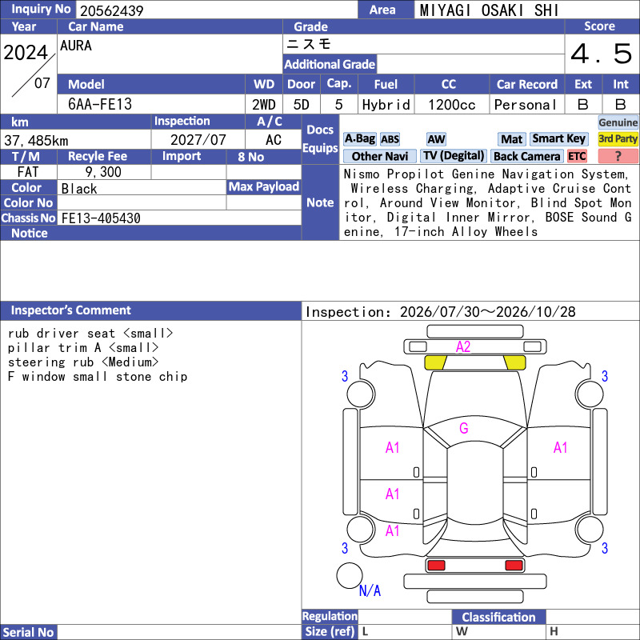The width and height of the screenshot is (640, 640).
Task: Click the yellow left headlight on diagram
Action: [x=435, y=362]
